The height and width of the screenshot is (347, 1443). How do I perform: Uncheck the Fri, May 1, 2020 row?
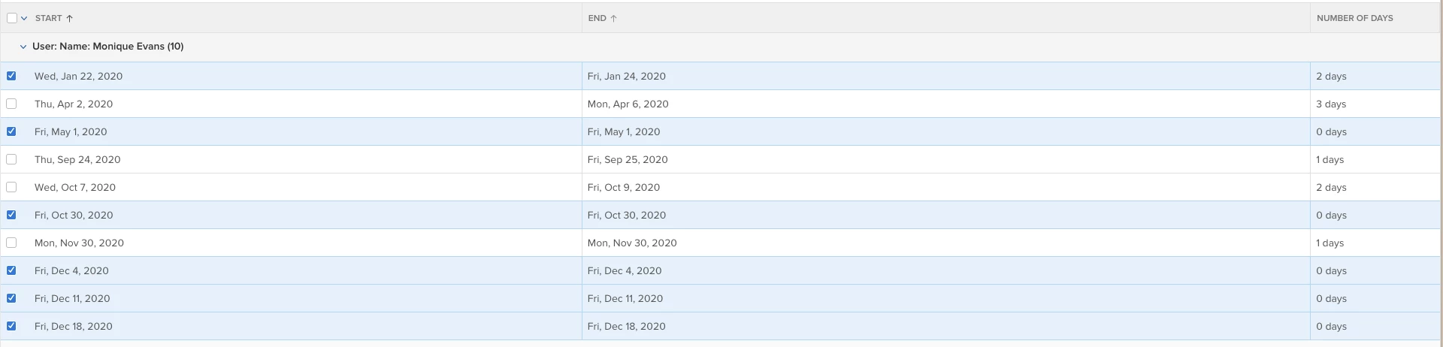tap(11, 131)
